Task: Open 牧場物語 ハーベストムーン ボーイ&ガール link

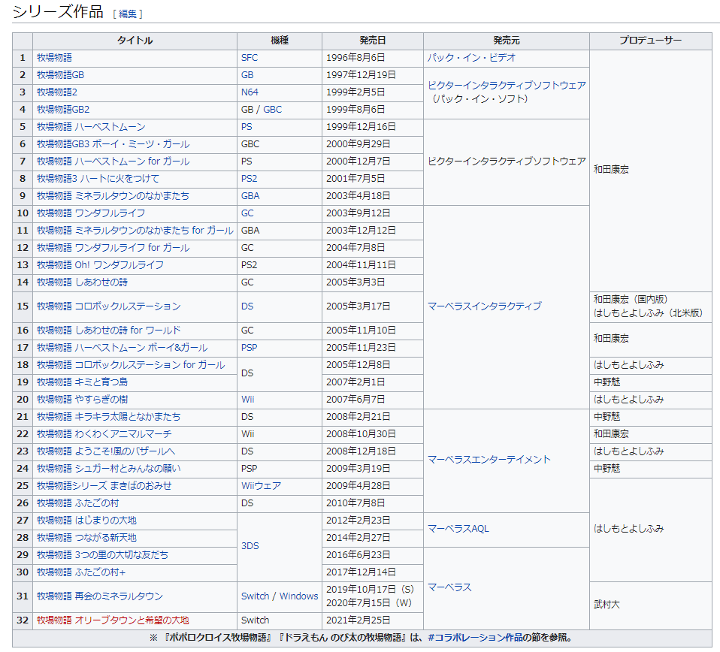Action: [x=123, y=348]
